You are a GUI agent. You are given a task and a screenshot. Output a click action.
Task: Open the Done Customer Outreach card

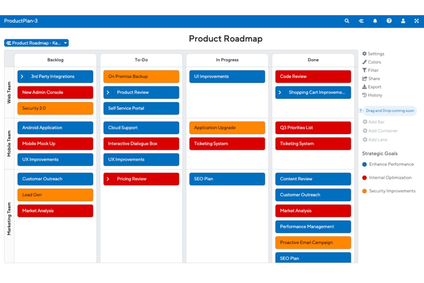pyautogui.click(x=313, y=195)
